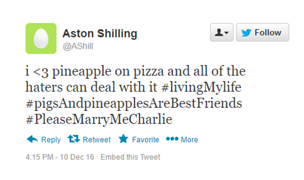304x180 pixels.
Task: Click the egg profile avatar
Action: click(41, 38)
